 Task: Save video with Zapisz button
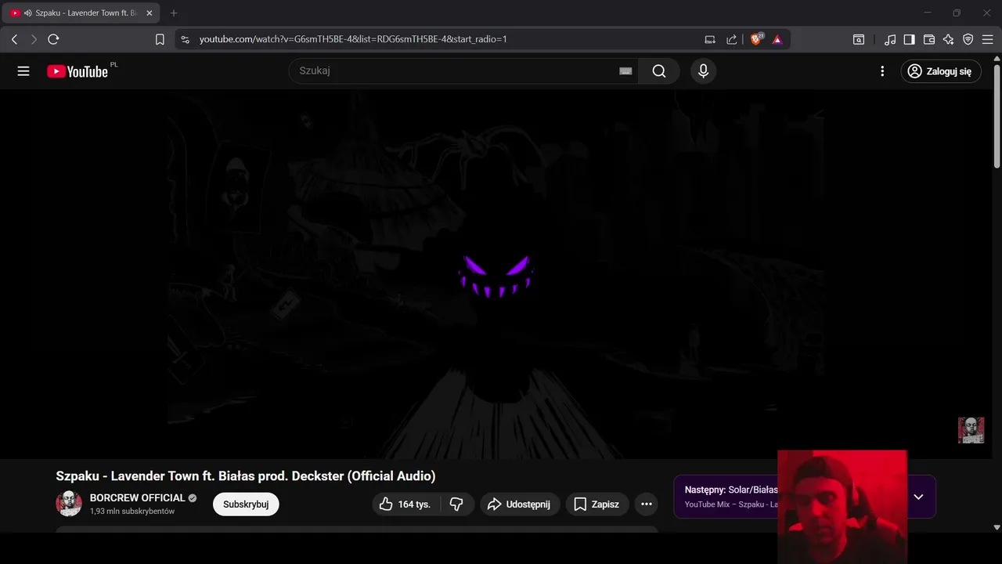[597, 504]
